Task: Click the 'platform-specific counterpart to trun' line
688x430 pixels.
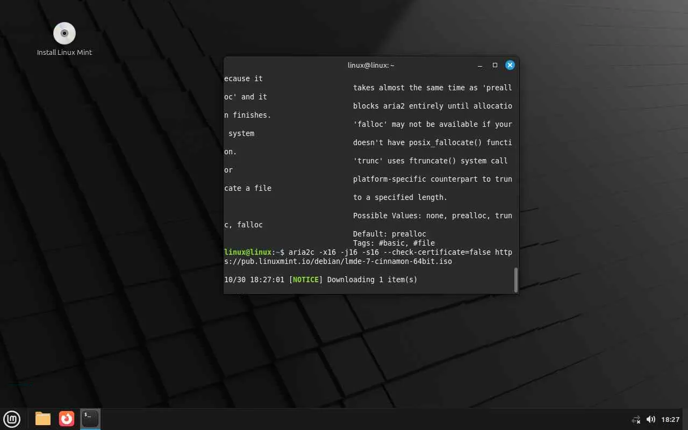Action: click(433, 179)
